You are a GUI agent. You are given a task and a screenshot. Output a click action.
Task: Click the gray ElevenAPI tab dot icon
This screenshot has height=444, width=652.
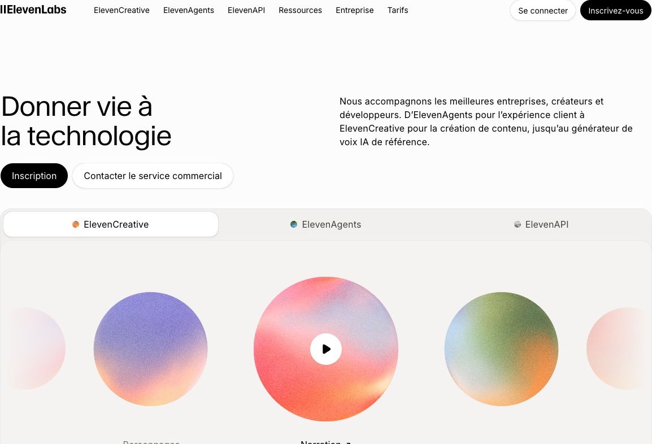(518, 224)
